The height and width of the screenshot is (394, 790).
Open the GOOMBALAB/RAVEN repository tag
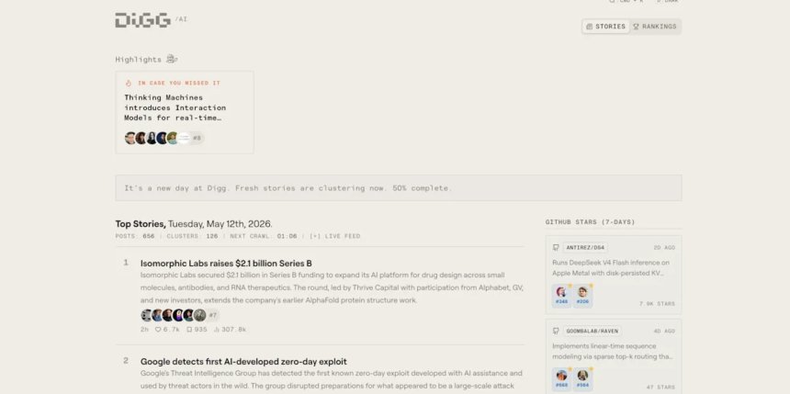592,332
